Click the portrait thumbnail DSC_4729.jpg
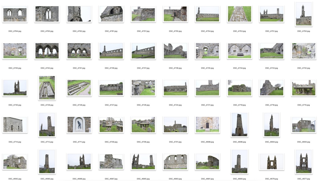 click(47, 88)
